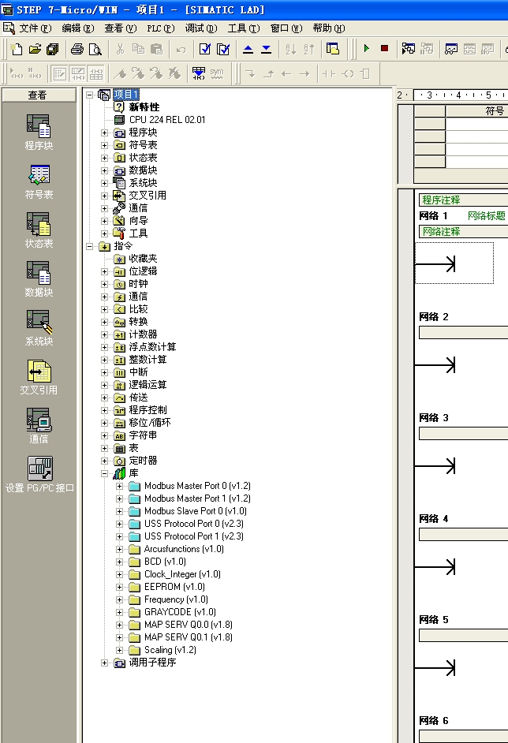Expand the 位逻辑 instruction folder
Screen dimensions: 508x743
click(x=104, y=271)
